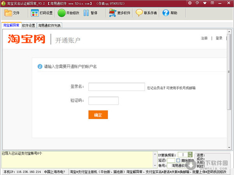Click the chat bubble icon in title bar
Viewport: 234px width, 175px height.
point(197,3)
